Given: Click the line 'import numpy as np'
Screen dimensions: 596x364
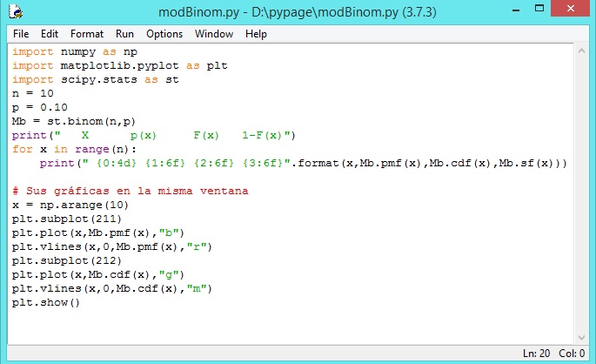Looking at the screenshot, I should click(x=75, y=51).
